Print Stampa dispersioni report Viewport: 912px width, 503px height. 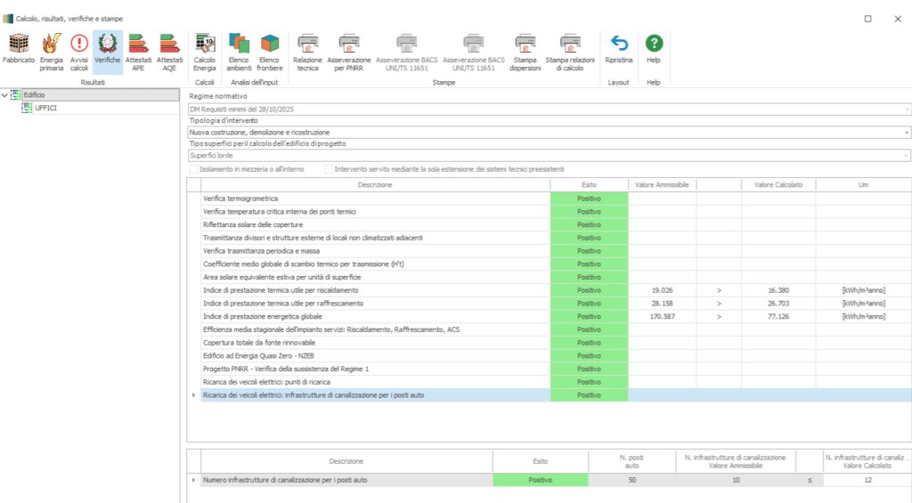(525, 45)
